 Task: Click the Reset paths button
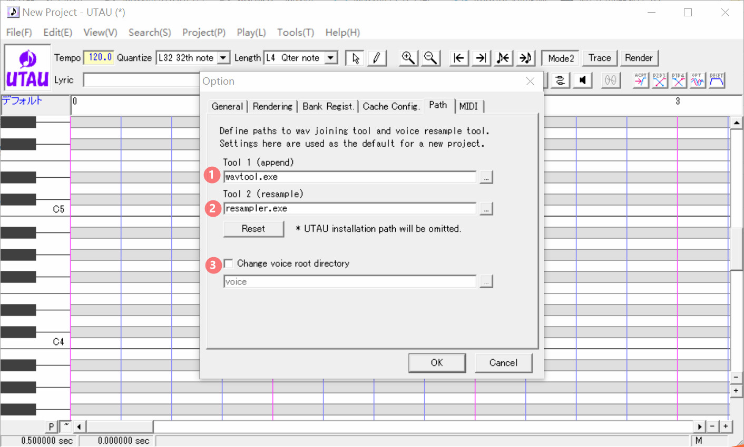pos(253,229)
